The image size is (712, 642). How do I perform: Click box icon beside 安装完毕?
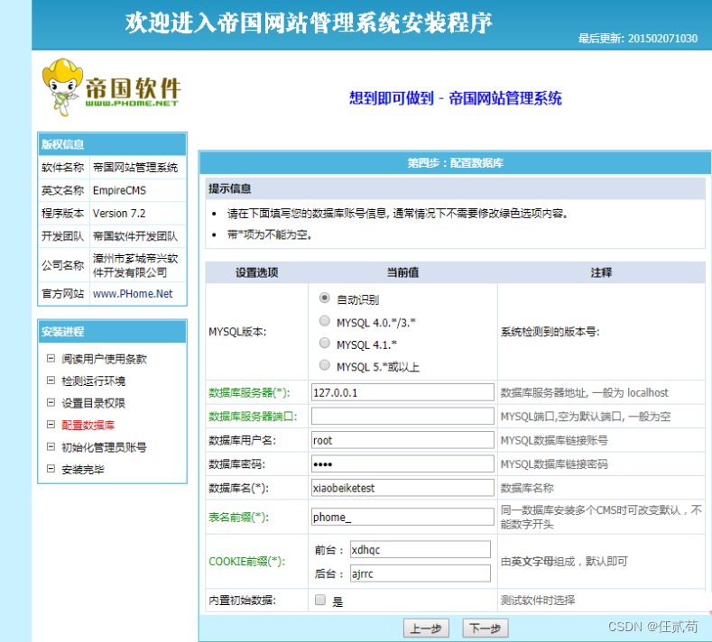(51, 469)
